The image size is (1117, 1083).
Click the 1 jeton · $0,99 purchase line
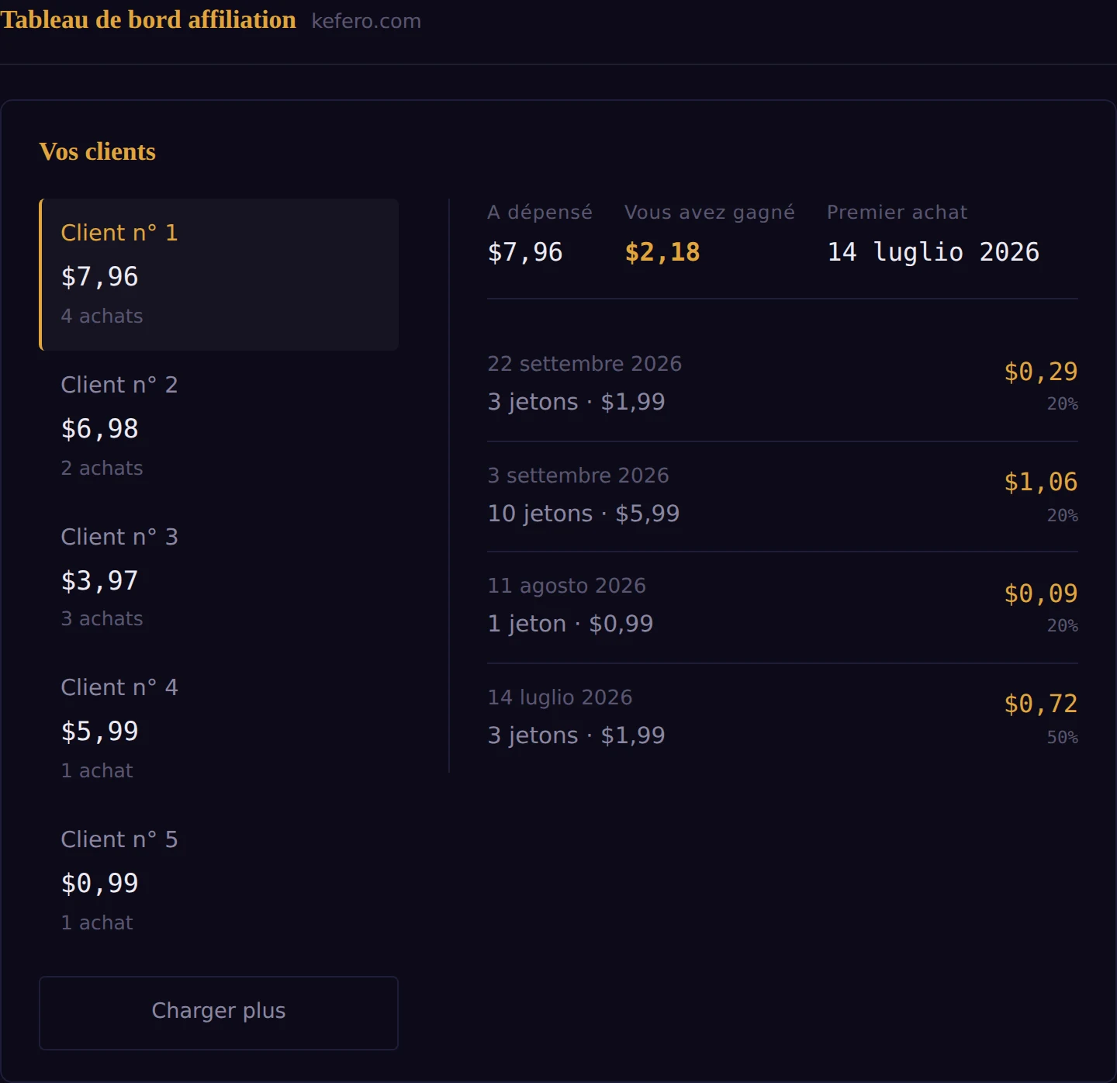click(x=570, y=624)
